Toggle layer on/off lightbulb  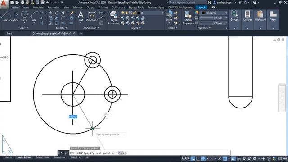(122, 13)
